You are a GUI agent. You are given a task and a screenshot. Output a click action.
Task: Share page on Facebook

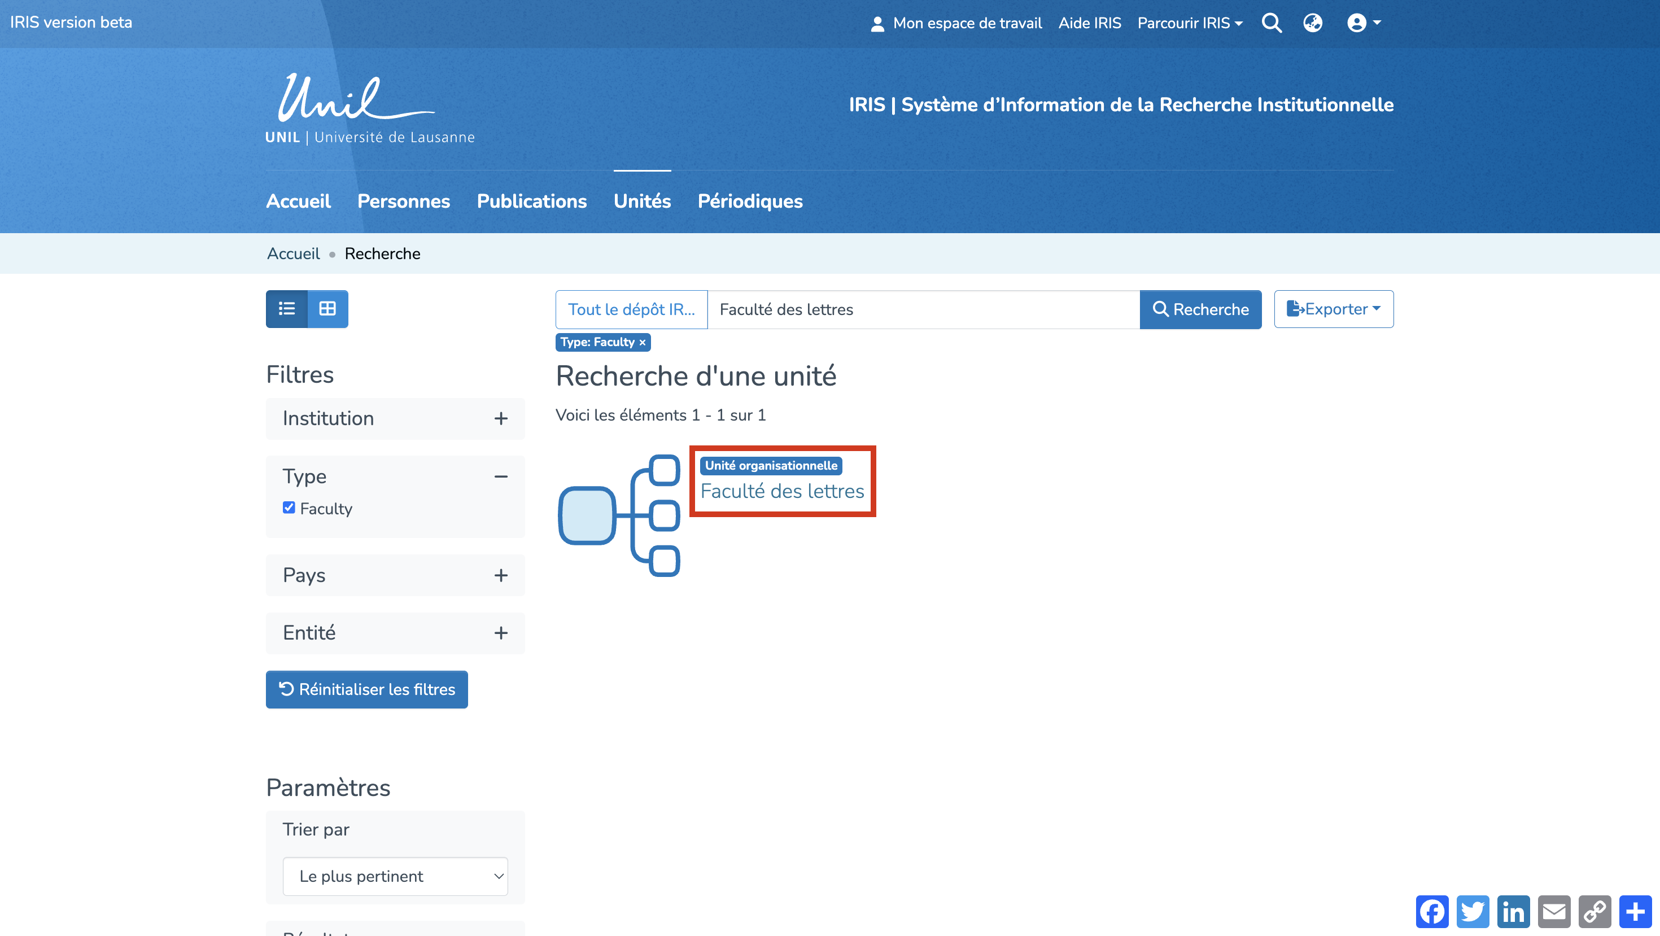click(1432, 912)
